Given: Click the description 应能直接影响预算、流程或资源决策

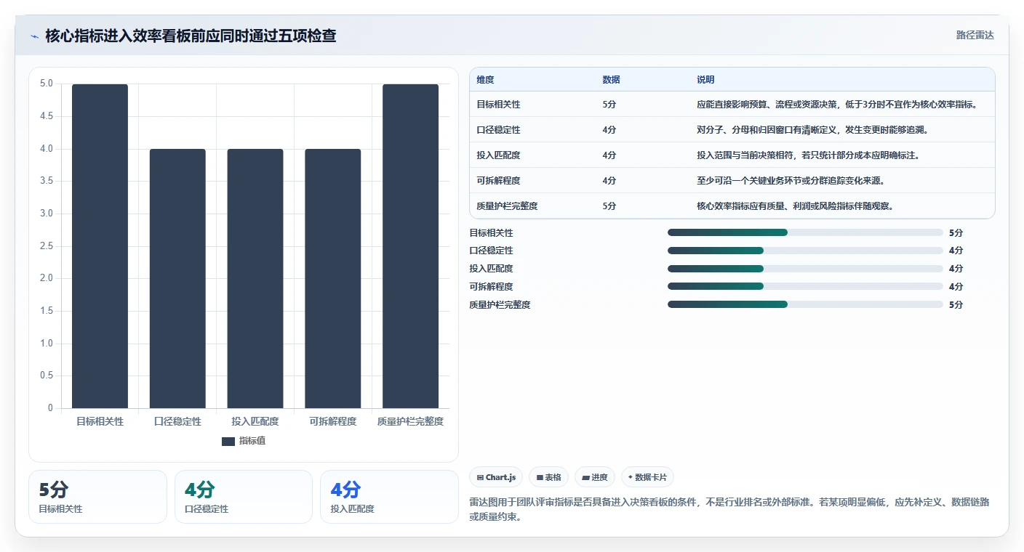Looking at the screenshot, I should [x=766, y=105].
